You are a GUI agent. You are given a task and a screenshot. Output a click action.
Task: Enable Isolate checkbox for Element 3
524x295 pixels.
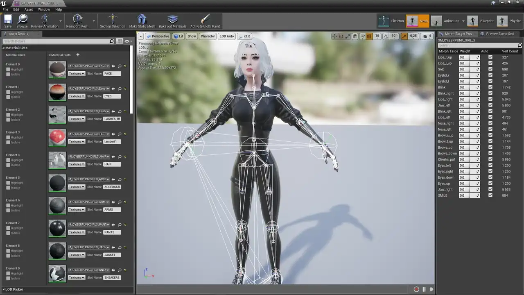[x=8, y=143]
